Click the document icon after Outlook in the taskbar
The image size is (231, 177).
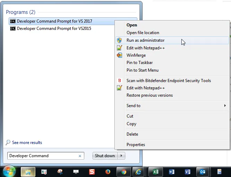coord(219,172)
